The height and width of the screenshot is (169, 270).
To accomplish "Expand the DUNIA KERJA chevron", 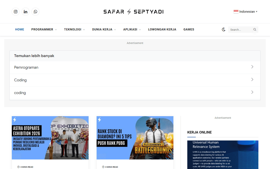I will pos(115,30).
